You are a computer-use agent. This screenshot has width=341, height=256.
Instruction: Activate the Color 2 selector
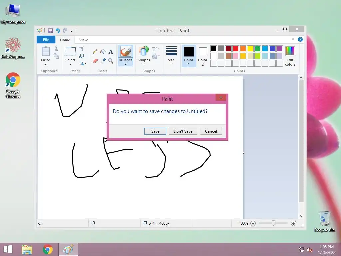click(x=203, y=56)
